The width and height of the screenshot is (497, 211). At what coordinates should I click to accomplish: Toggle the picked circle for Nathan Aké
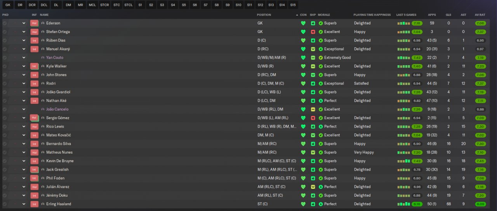pyautogui.click(x=5, y=101)
